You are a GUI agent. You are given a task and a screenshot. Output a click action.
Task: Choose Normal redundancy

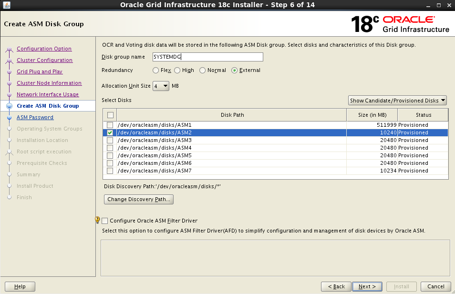203,70
